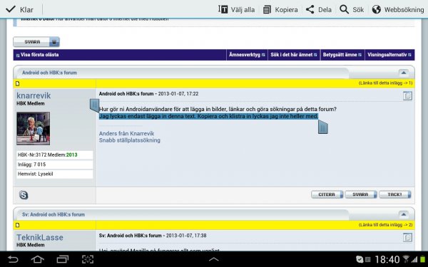Collapse TeknikLasse's post with arrow button
This screenshot has height=267, width=428.
point(404,215)
